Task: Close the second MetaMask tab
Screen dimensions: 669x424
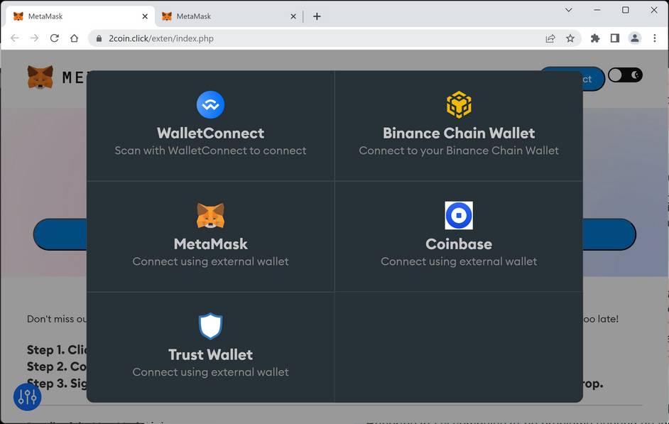Action: (293, 16)
